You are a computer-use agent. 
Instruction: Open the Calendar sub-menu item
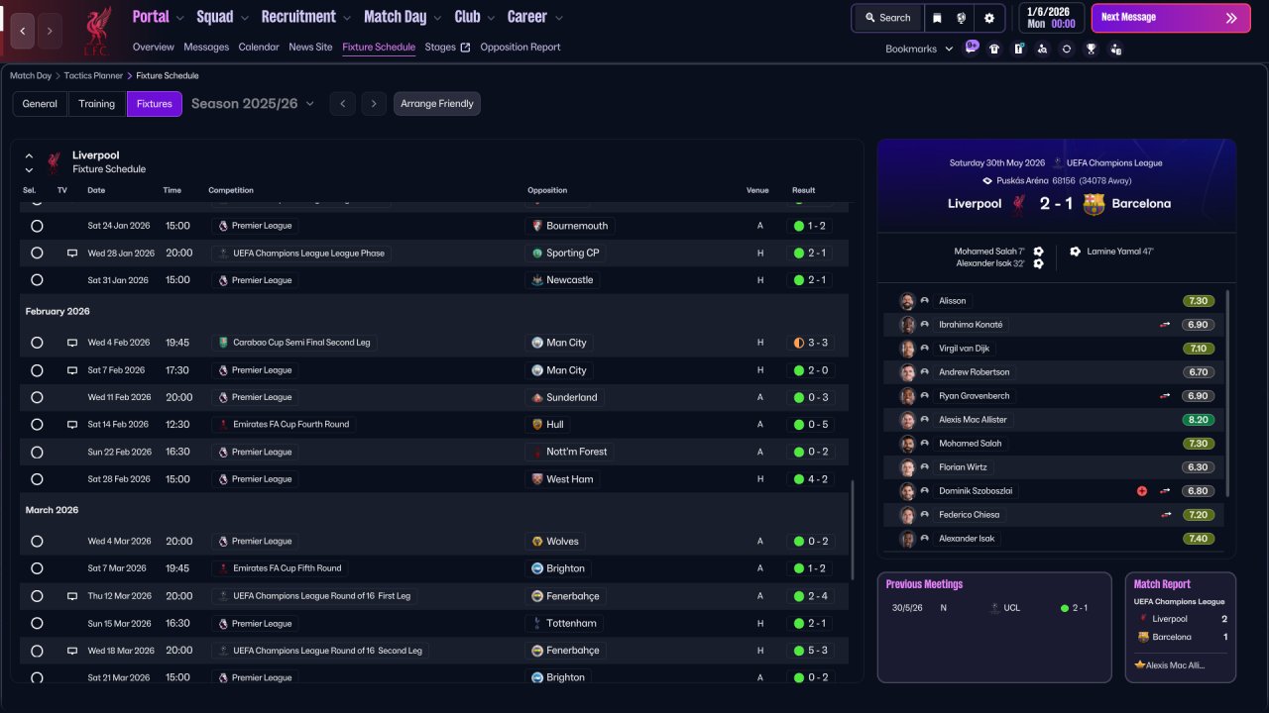[x=259, y=48]
